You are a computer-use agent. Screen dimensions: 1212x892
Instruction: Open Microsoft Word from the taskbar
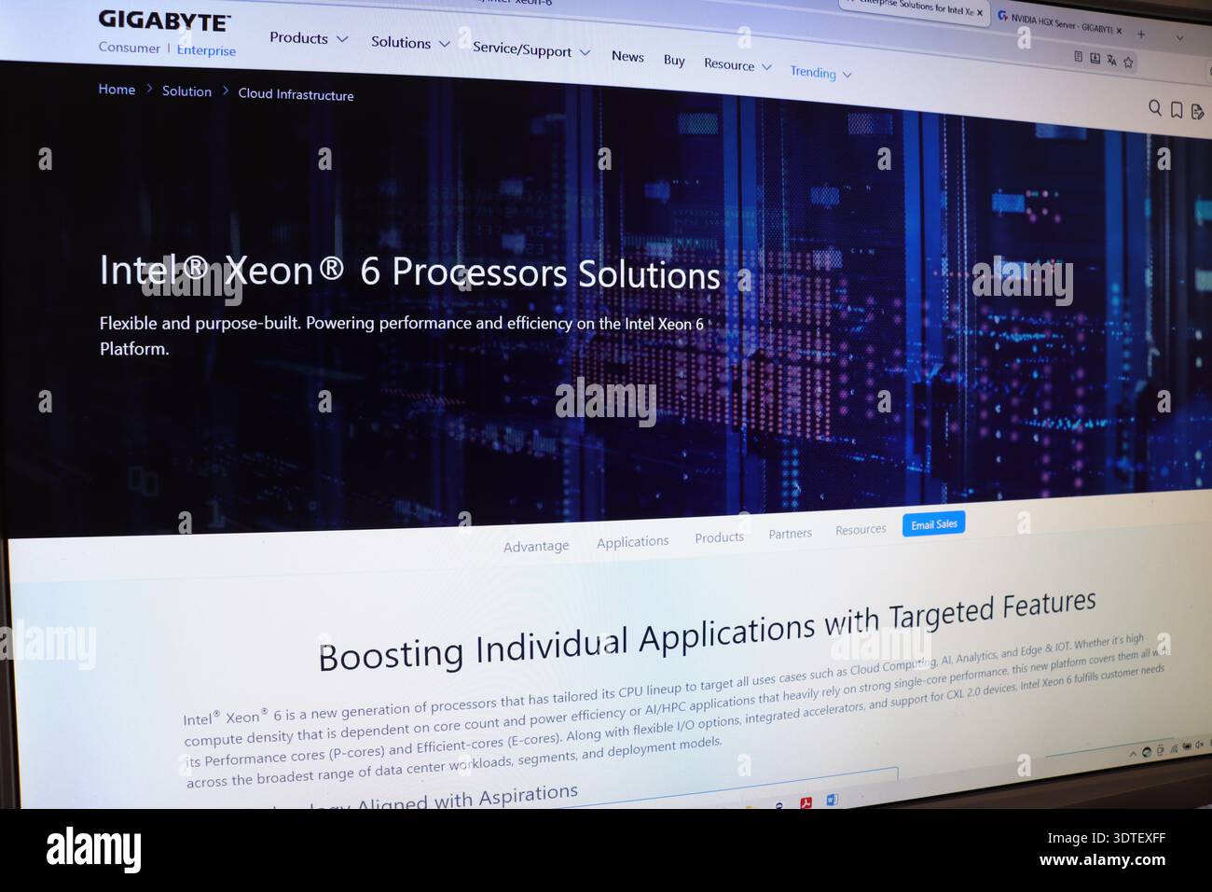[x=832, y=800]
